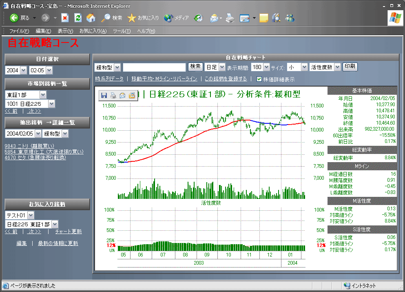The image size is (405, 292).
Task: Email chart image from image toolbar
Action: pos(122,96)
